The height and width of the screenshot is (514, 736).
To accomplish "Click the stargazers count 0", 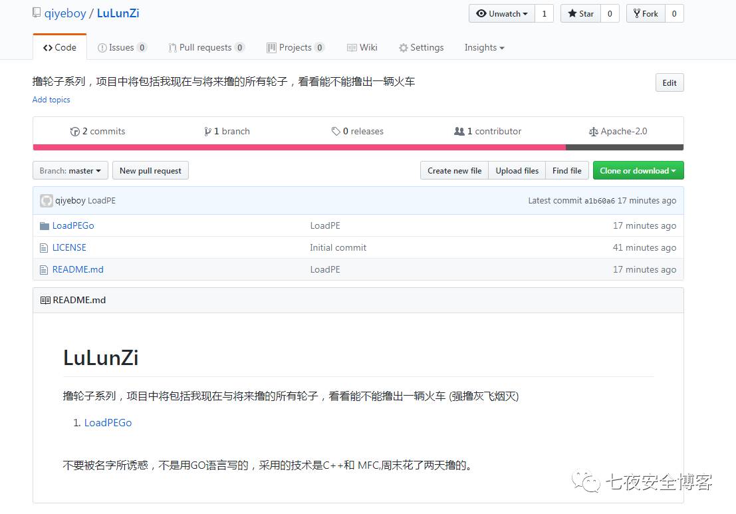I will 610,13.
